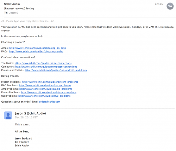Viewport: 176px width, 151px height.
Task: Click the Dec 28, 20:13 PST date
Action: point(26,117)
